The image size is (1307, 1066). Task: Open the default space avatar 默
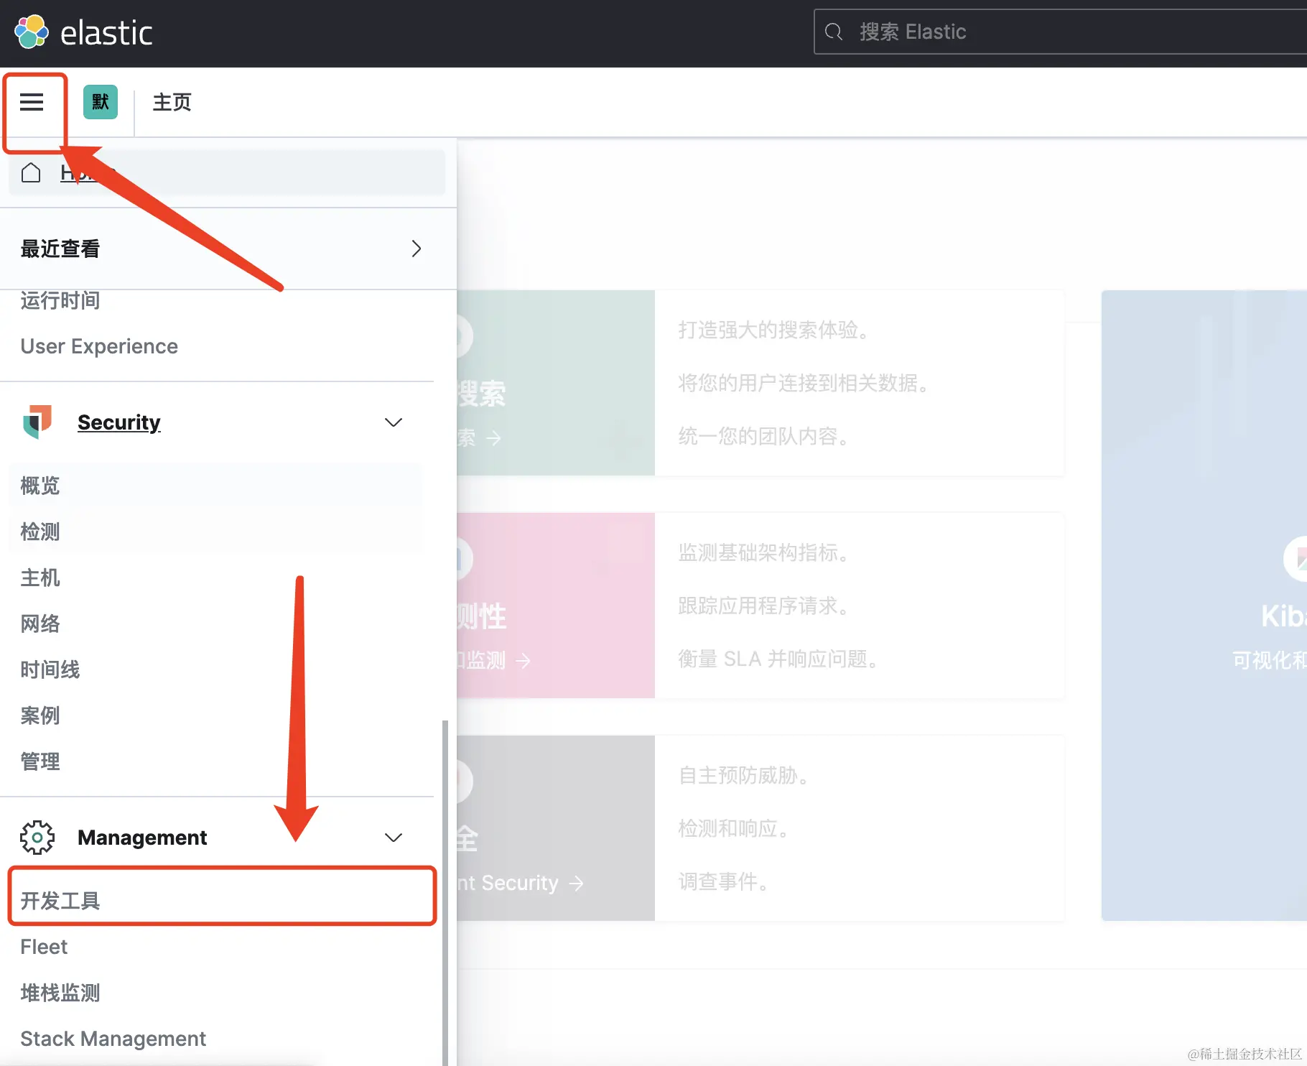(101, 102)
